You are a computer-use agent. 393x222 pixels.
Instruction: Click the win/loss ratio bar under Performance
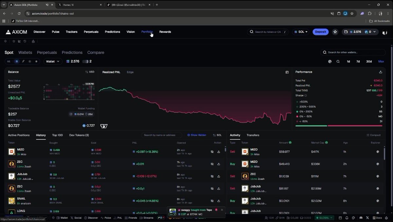click(339, 126)
